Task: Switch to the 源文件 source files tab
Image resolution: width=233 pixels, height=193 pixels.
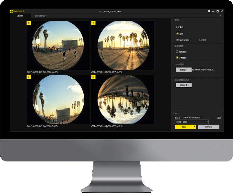Action: (20, 15)
